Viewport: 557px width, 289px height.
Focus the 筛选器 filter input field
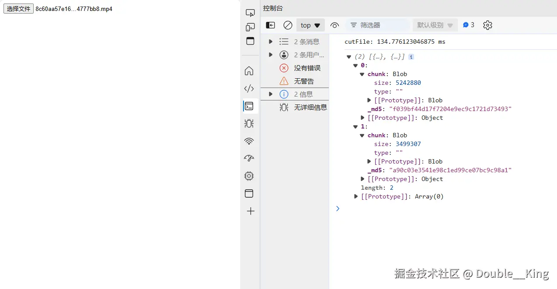378,25
